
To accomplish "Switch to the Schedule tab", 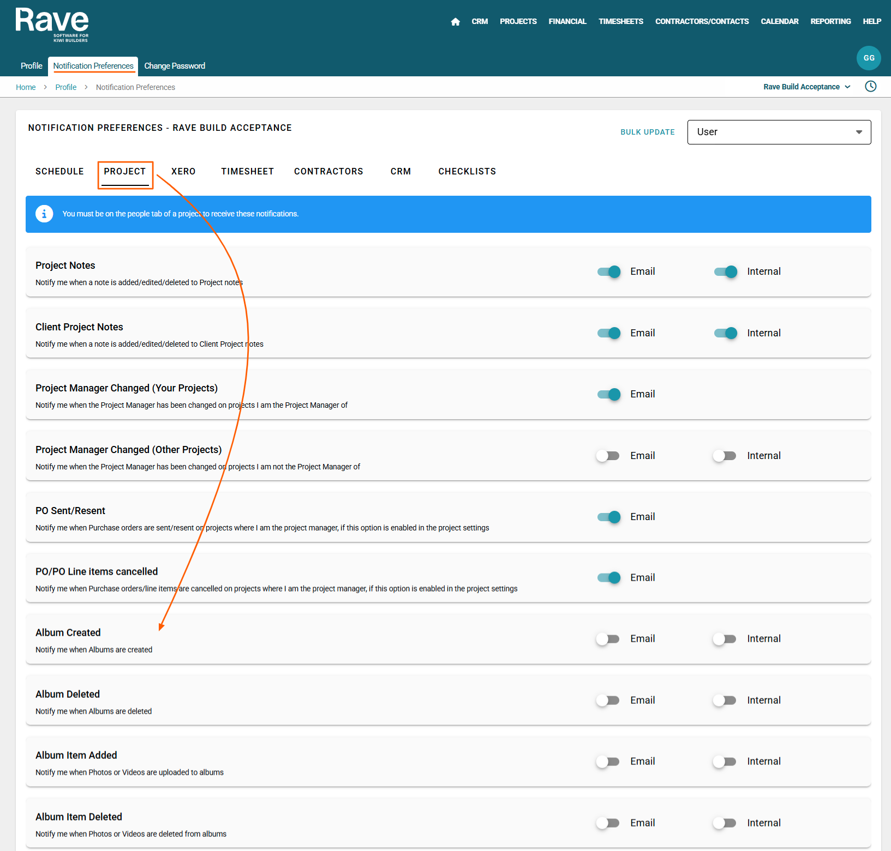I will pos(59,171).
